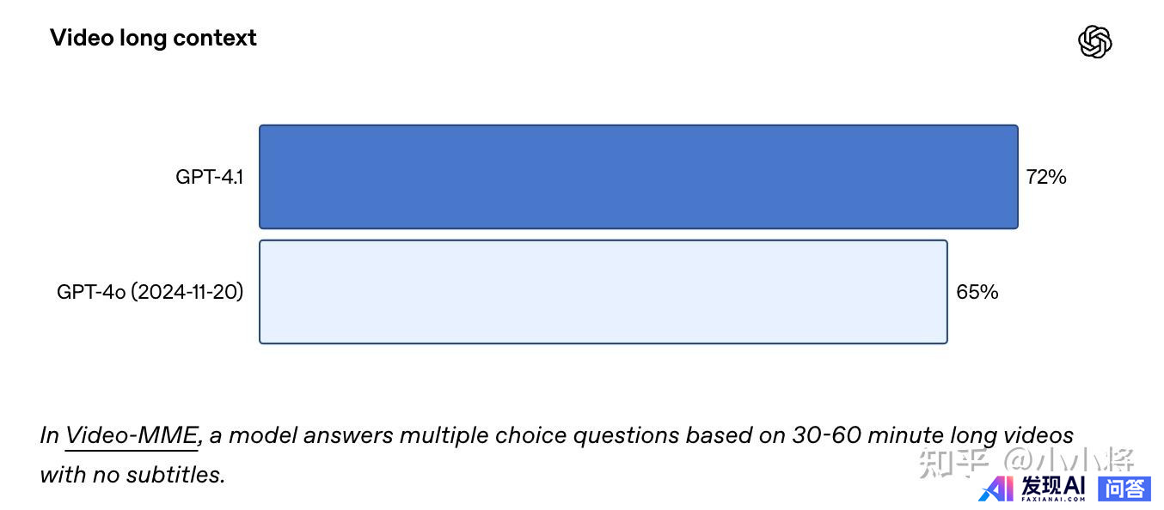1164x510 pixels.
Task: Open the Video-MME underlined link
Action: point(132,435)
